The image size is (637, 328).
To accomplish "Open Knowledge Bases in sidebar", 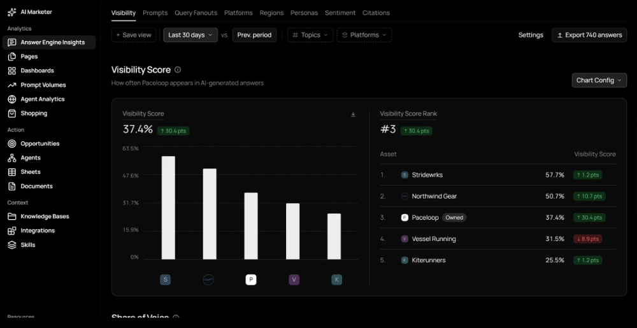I will tap(45, 217).
